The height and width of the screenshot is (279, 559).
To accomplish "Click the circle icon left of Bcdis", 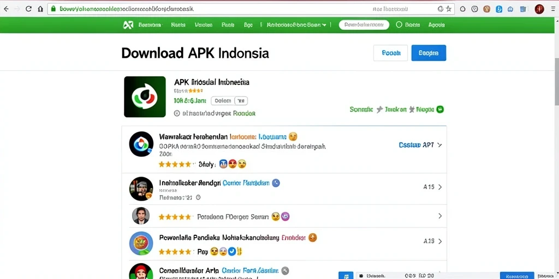I will click(x=399, y=25).
